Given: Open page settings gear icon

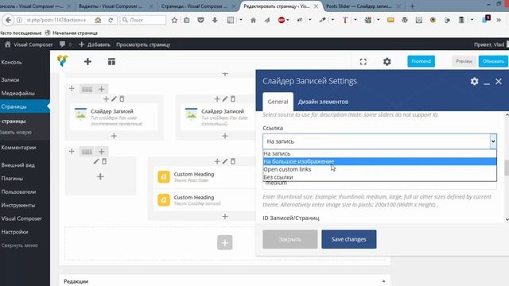Looking at the screenshot, I should point(387,62).
